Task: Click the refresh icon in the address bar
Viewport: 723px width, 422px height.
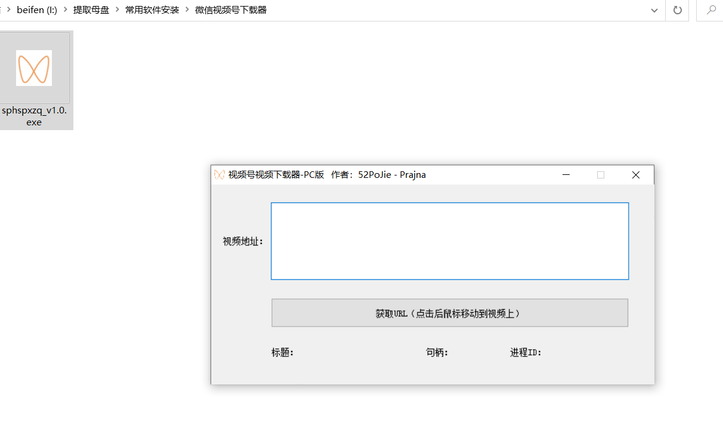Action: (x=677, y=10)
